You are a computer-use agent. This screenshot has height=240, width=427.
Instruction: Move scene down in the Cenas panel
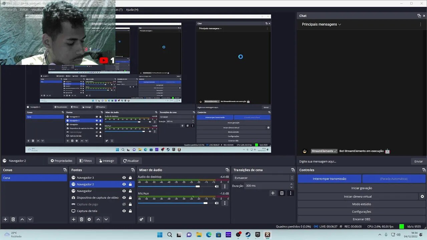(x=30, y=219)
